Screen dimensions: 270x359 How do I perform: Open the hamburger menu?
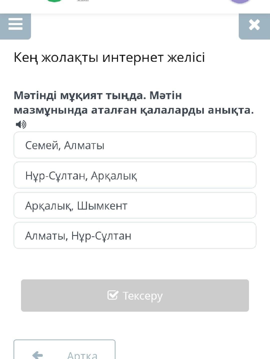pyautogui.click(x=15, y=26)
